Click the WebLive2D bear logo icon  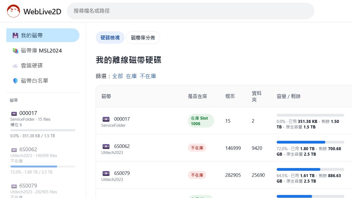click(x=13, y=11)
